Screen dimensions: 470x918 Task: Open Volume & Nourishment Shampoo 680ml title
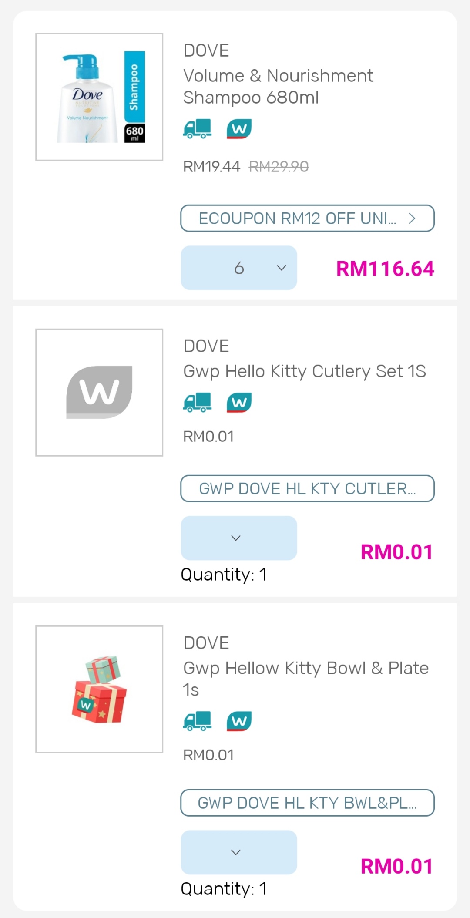[278, 87]
